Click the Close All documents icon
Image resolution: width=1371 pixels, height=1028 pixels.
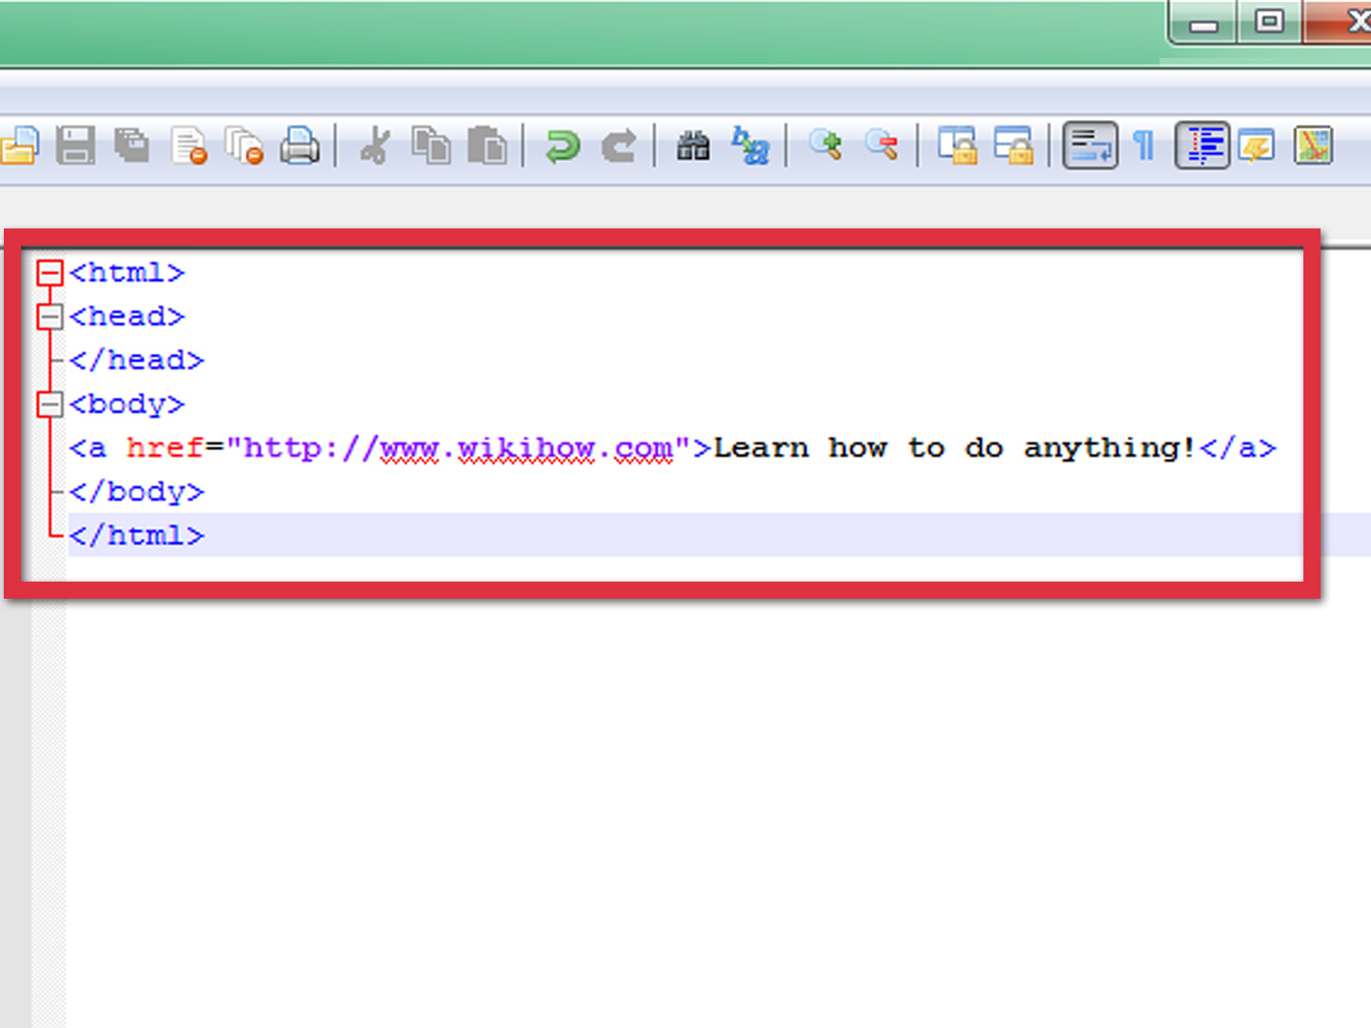[245, 147]
